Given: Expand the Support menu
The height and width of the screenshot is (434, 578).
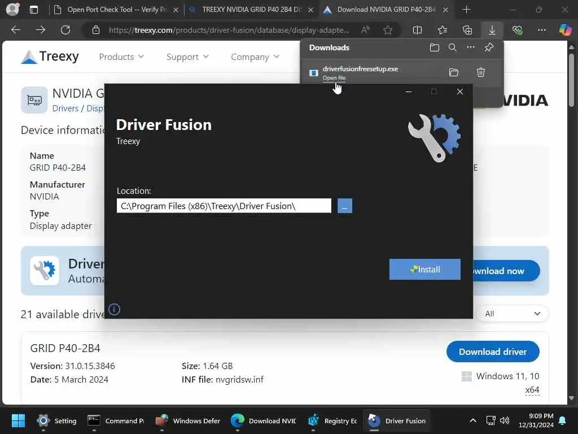Looking at the screenshot, I should pos(187,57).
